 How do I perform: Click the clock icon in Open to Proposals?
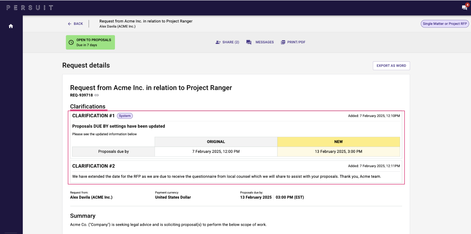71,42
